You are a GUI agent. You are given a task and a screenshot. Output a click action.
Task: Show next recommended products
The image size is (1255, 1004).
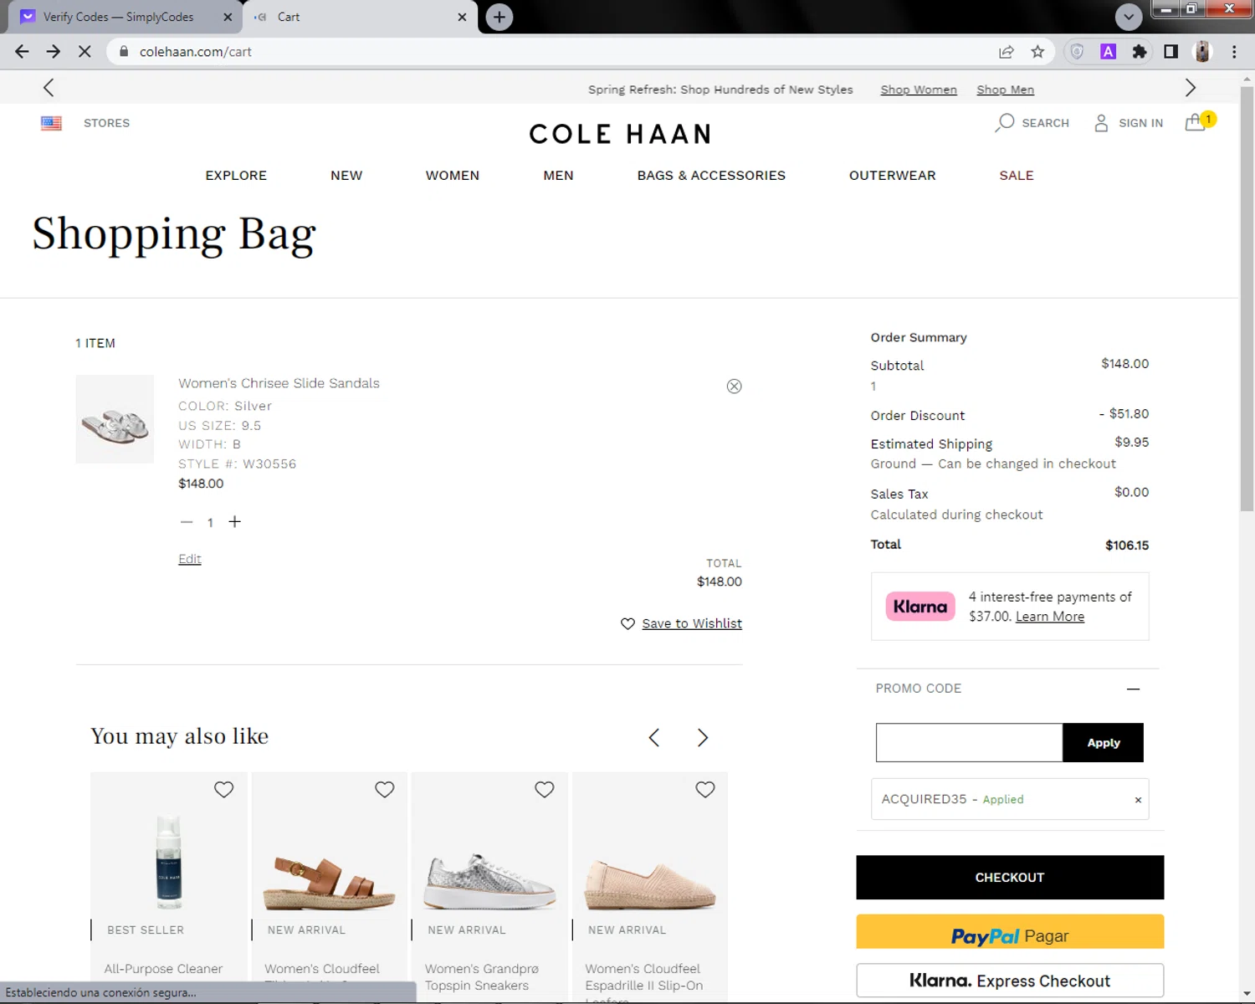[703, 738]
